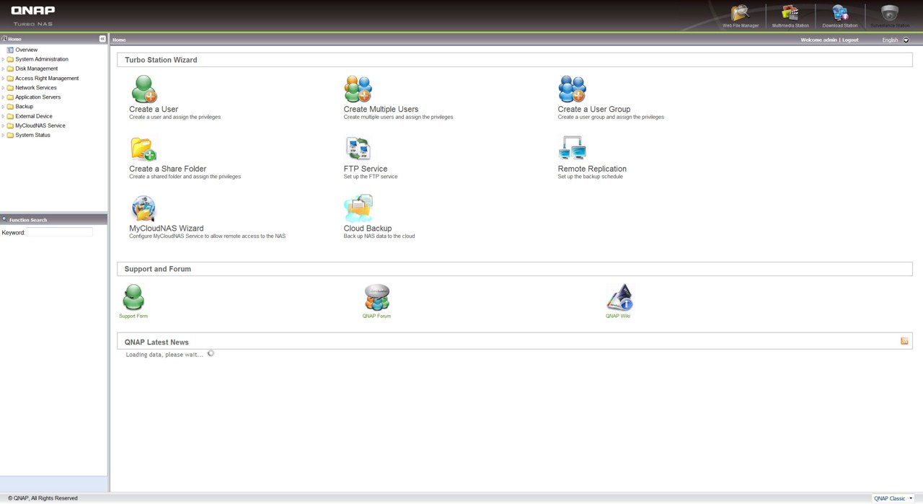Viewport: 923px width, 504px height.
Task: Open the Create a User Group icon
Action: click(572, 89)
